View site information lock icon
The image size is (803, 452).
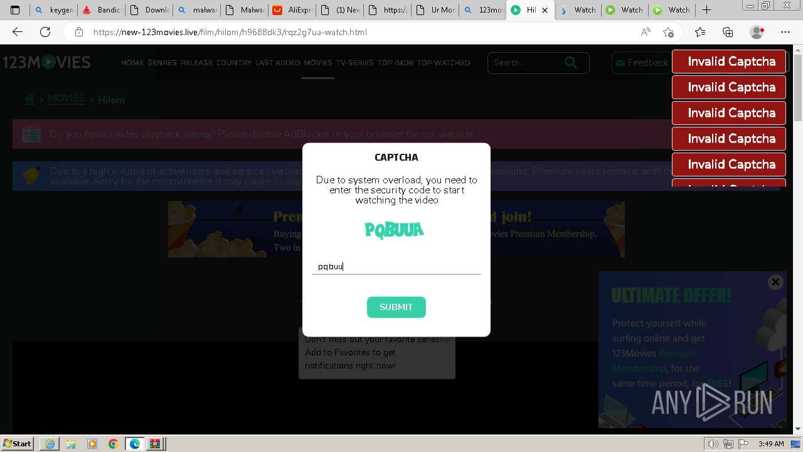pyautogui.click(x=78, y=32)
